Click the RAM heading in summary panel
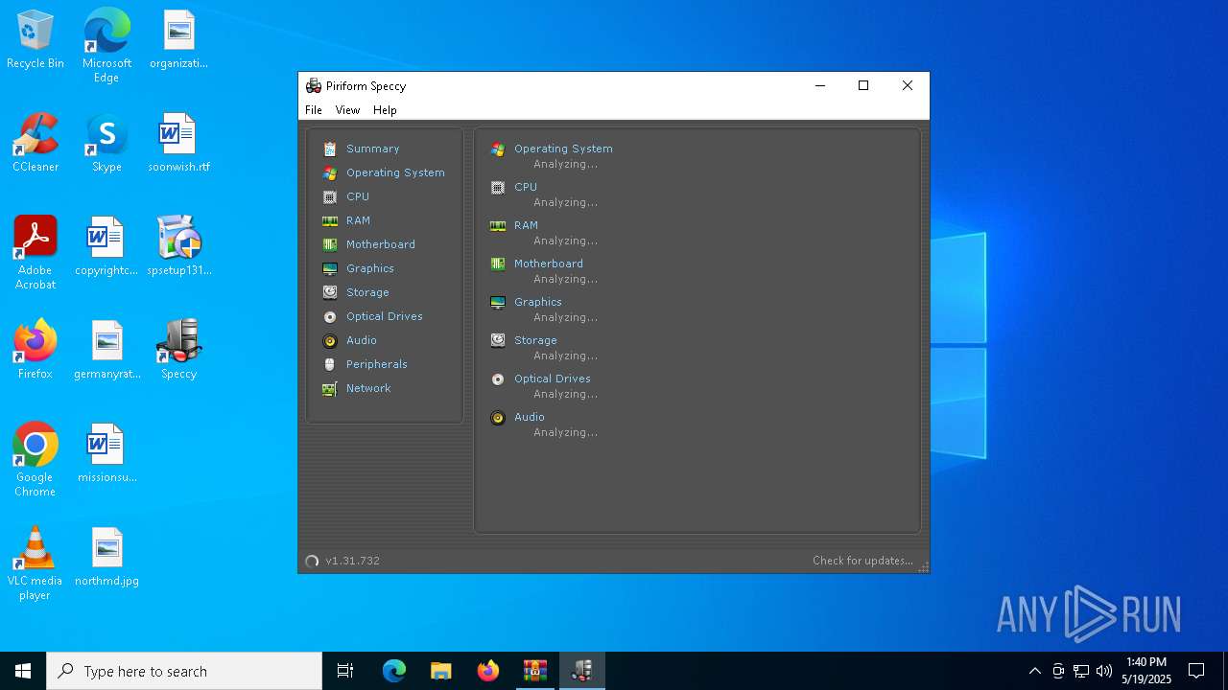This screenshot has height=690, width=1228. (526, 225)
